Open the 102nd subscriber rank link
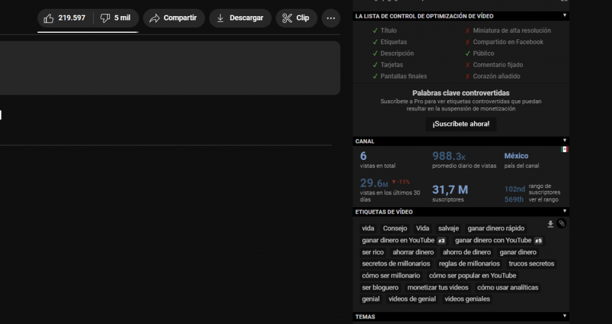 (x=514, y=190)
